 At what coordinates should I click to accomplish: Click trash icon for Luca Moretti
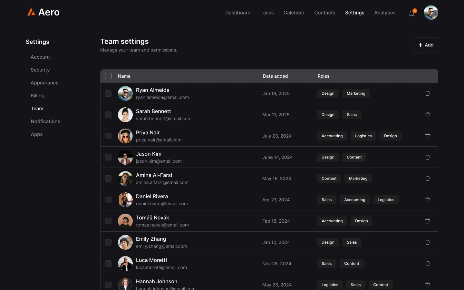click(x=428, y=264)
